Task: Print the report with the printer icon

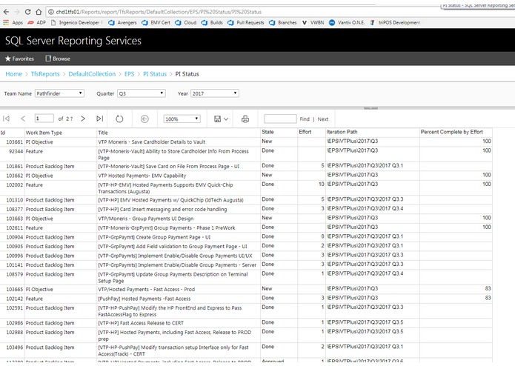Action: pos(245,119)
